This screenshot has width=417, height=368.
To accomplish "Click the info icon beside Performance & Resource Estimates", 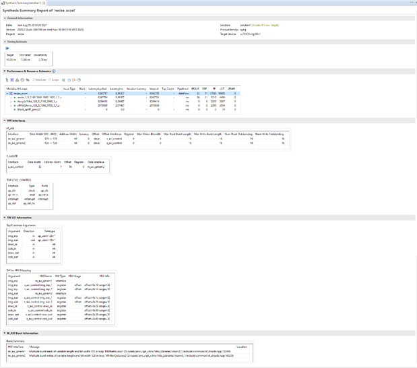I will (54, 71).
